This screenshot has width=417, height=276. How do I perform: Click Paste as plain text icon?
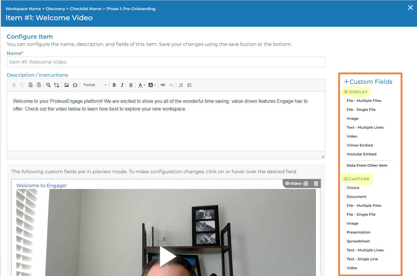click(39, 85)
